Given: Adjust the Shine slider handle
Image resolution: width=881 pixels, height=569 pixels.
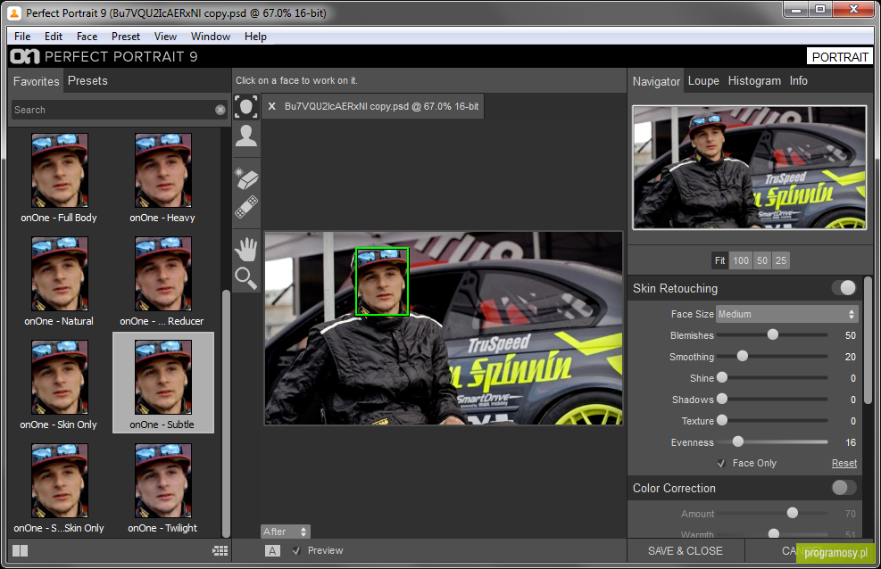Looking at the screenshot, I should pos(722,377).
